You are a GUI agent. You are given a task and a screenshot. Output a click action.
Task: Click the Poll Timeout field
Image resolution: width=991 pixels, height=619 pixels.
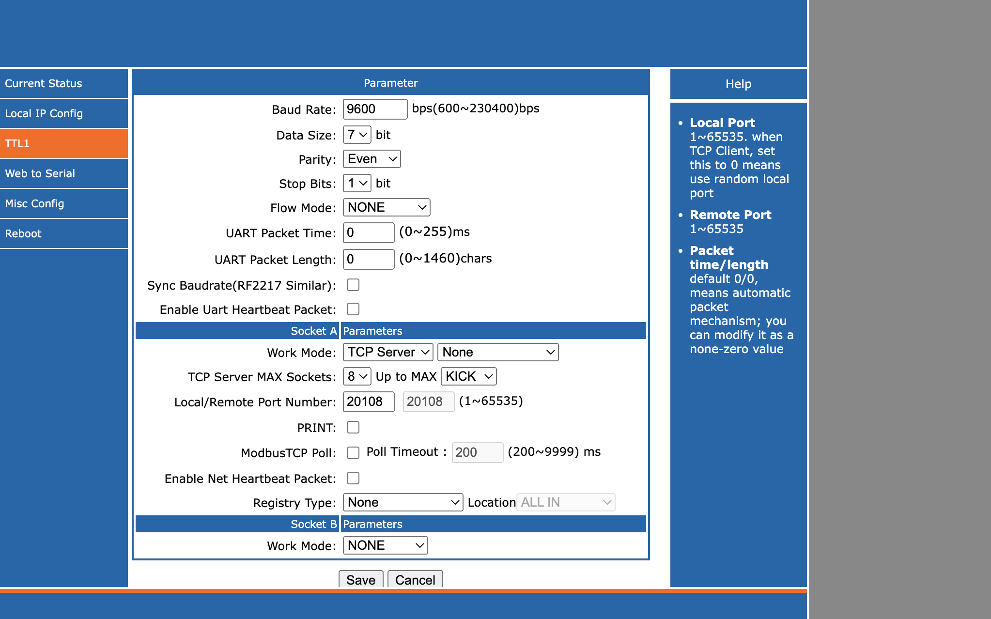click(x=478, y=452)
